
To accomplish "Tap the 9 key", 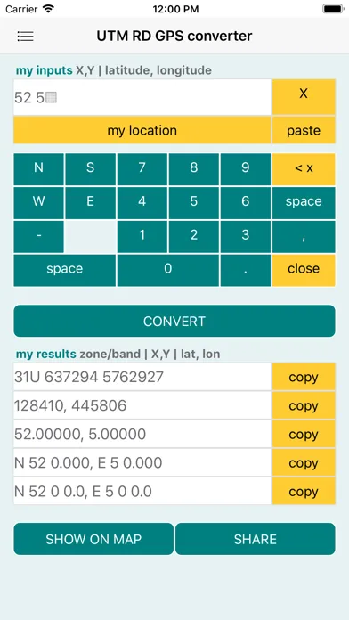I will pos(246,169).
